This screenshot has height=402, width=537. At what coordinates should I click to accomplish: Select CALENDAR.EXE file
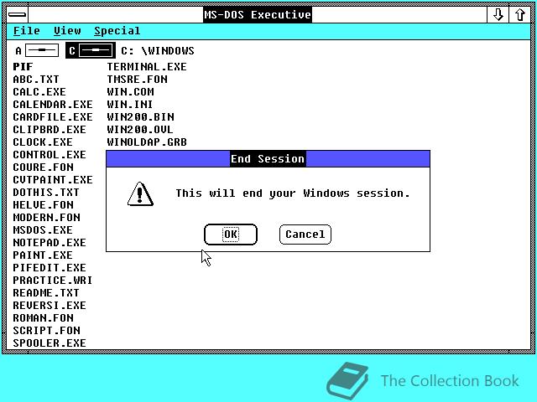tap(53, 104)
